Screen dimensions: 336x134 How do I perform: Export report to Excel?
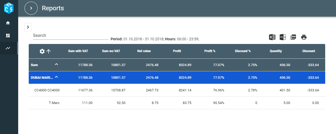[x=272, y=37]
